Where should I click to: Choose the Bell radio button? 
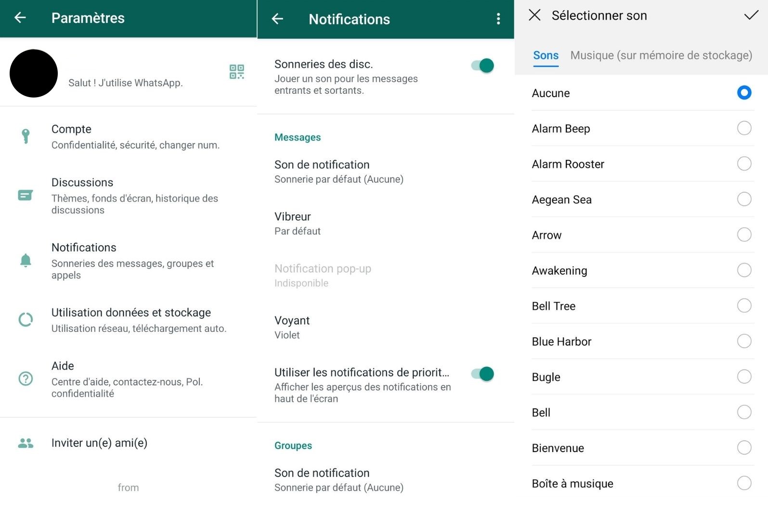coord(744,412)
